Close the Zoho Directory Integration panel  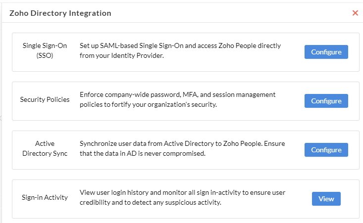tap(355, 13)
